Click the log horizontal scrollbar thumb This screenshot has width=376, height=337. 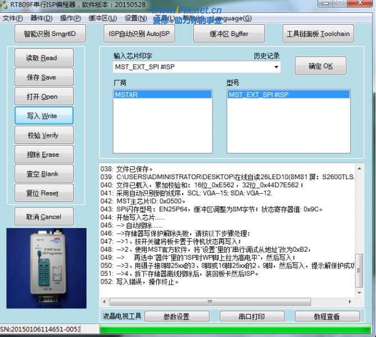click(x=210, y=302)
